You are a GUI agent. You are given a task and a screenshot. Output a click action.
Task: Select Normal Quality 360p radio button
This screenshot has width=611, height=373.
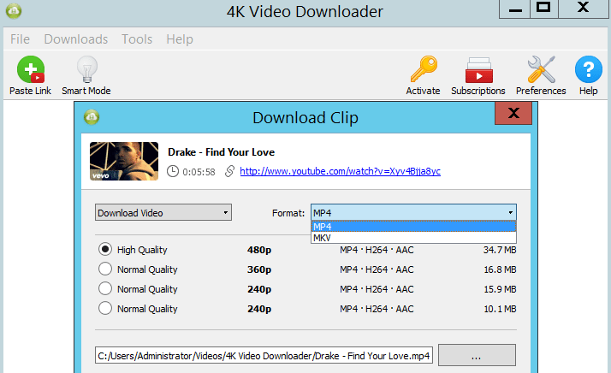point(105,269)
